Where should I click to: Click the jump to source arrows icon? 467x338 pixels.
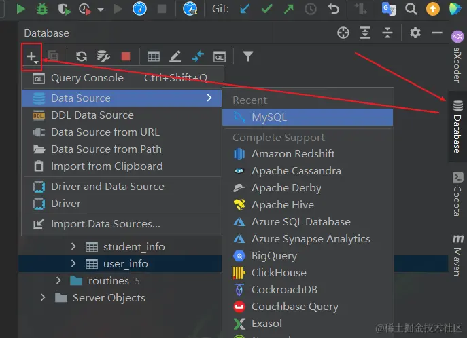197,56
